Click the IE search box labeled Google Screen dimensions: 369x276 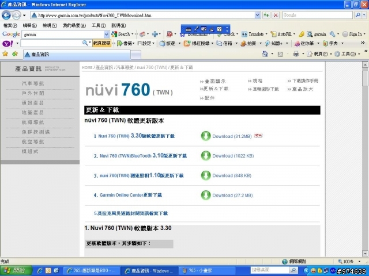click(318, 16)
